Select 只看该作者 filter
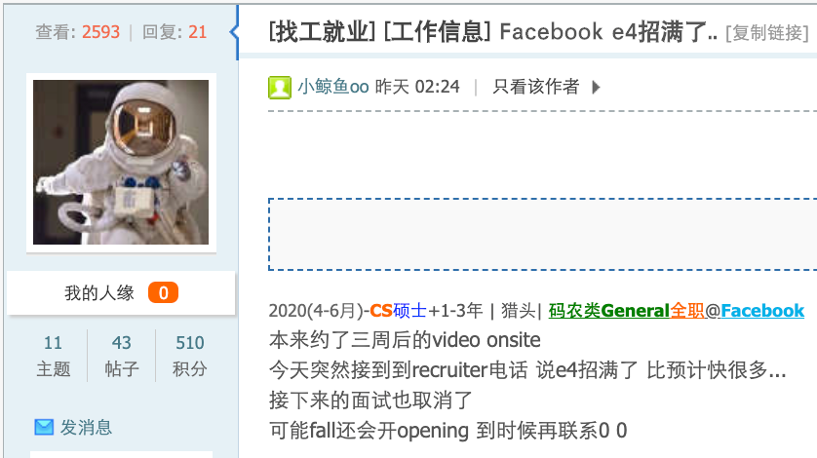This screenshot has width=817, height=458. tap(536, 87)
